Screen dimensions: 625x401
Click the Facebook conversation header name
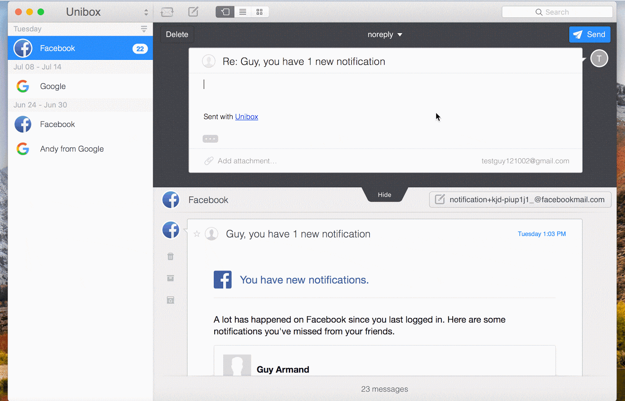coord(208,200)
